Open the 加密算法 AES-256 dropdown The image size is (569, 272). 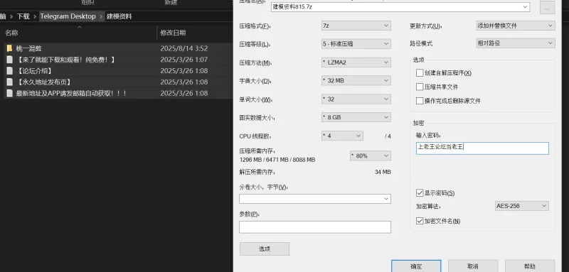click(522, 206)
